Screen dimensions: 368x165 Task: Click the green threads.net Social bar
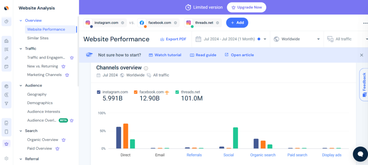[235, 138]
